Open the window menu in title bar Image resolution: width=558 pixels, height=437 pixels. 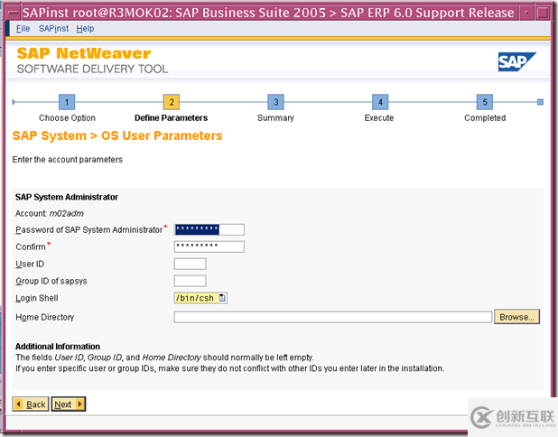click(x=14, y=14)
